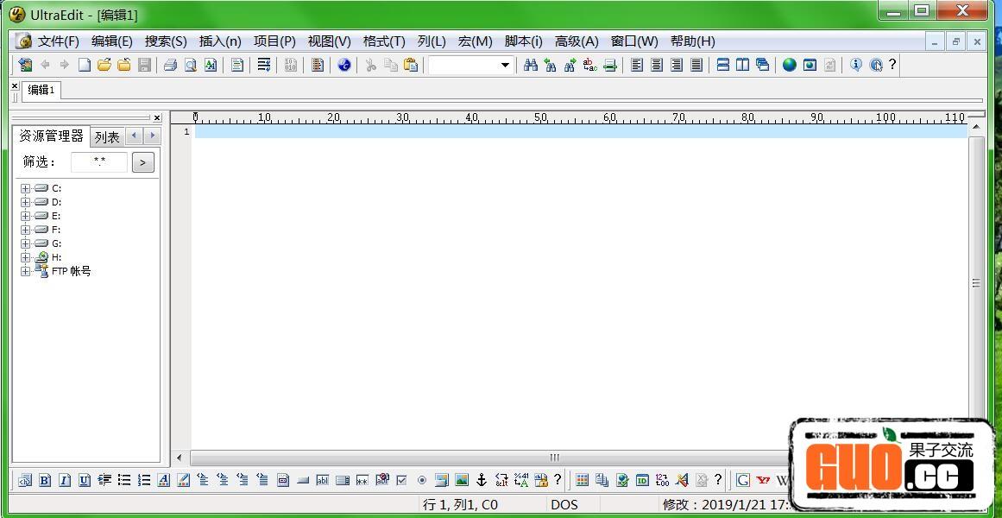
Task: Toggle hex edit mode icon
Action: (x=290, y=65)
